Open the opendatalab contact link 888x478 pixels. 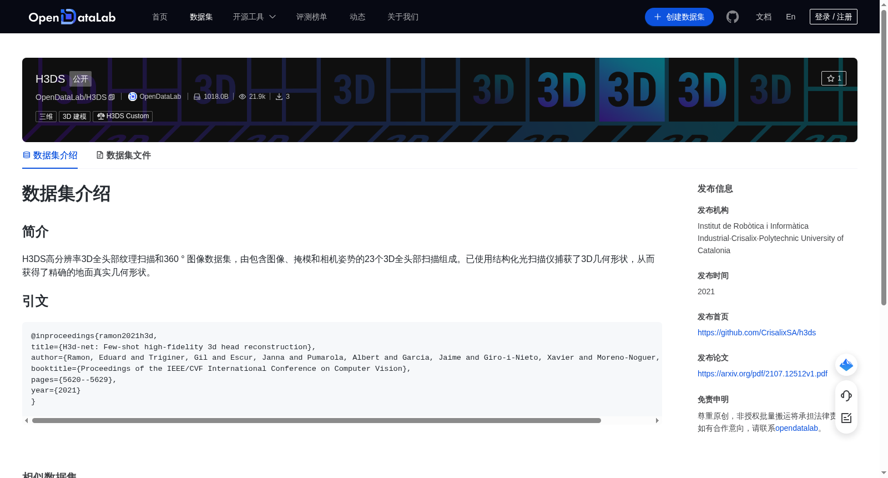(796, 428)
